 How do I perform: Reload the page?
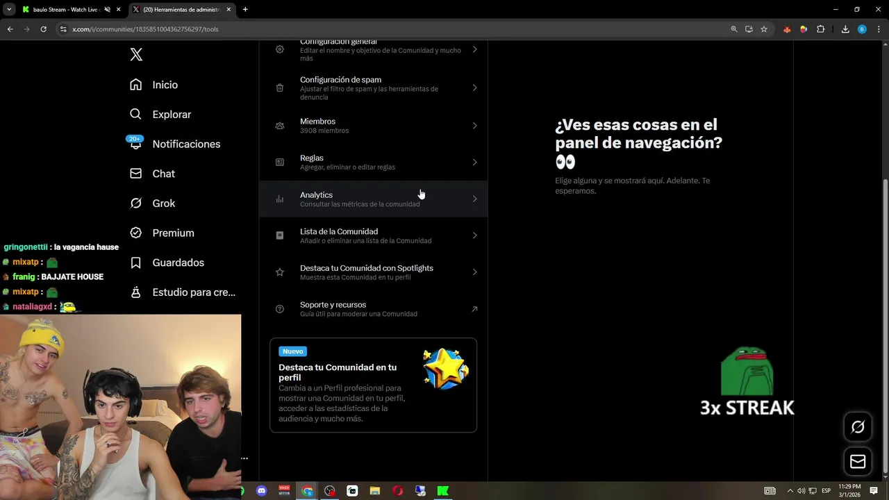[43, 29]
